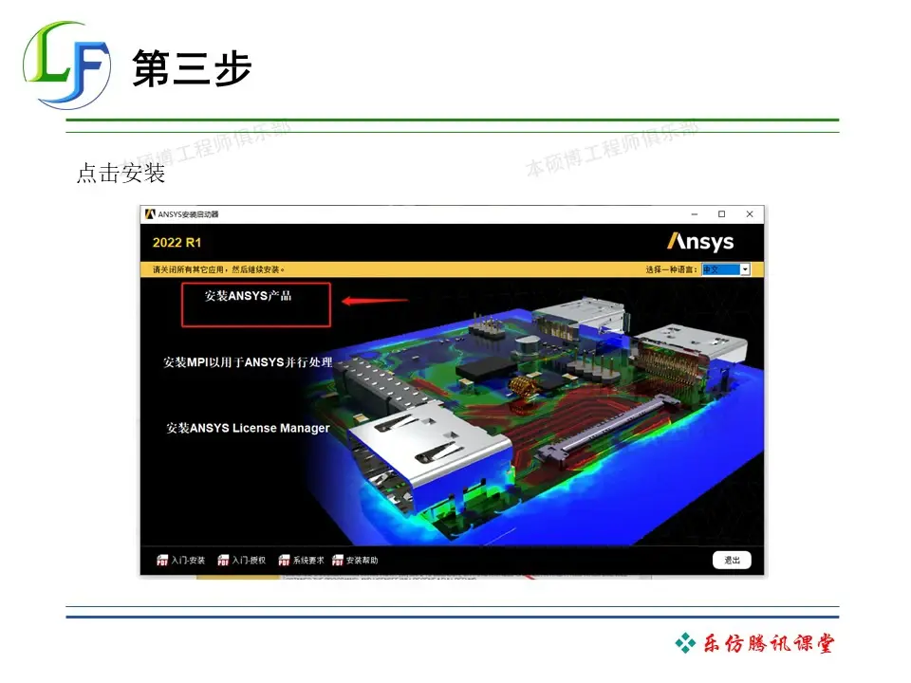Click the 第三步 slide heading
Image resolution: width=911 pixels, height=683 pixels.
click(x=193, y=68)
